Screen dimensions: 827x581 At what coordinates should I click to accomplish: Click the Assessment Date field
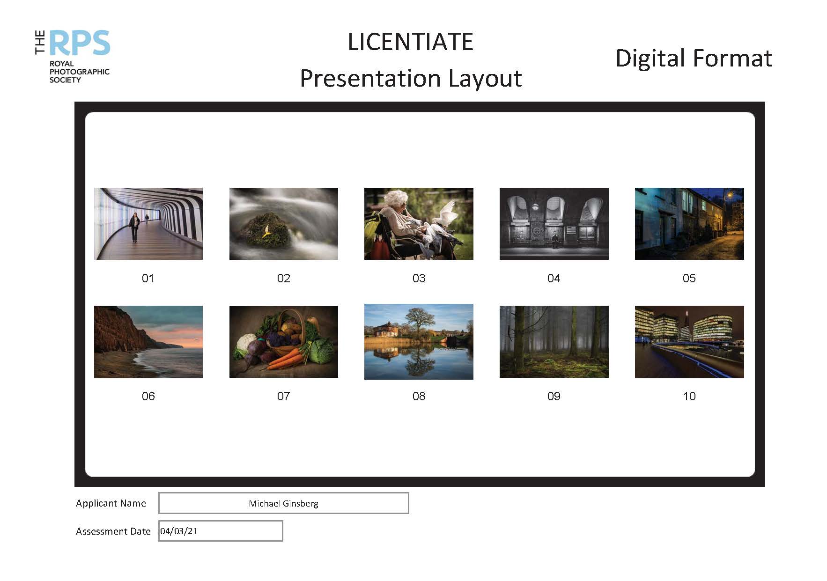point(220,530)
